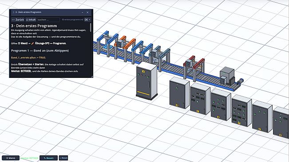Focus the suchen search field

coord(48,19)
